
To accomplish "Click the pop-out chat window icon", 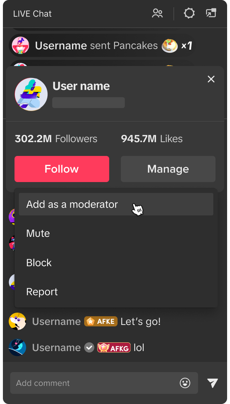I will click(x=211, y=13).
